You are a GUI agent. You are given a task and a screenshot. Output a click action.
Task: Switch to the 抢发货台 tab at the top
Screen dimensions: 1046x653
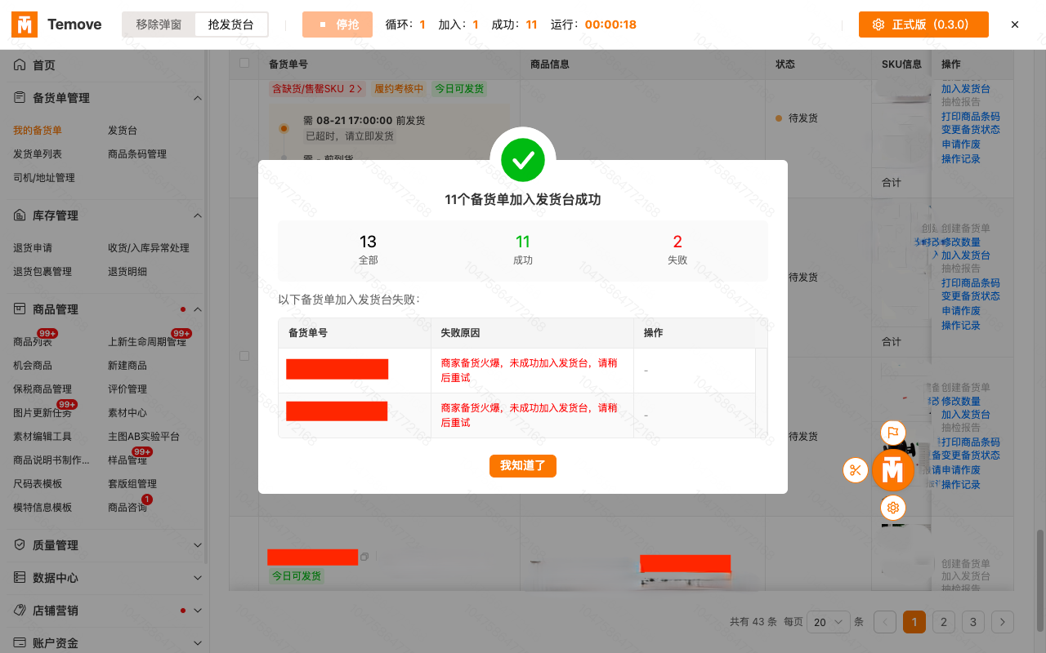click(x=231, y=24)
